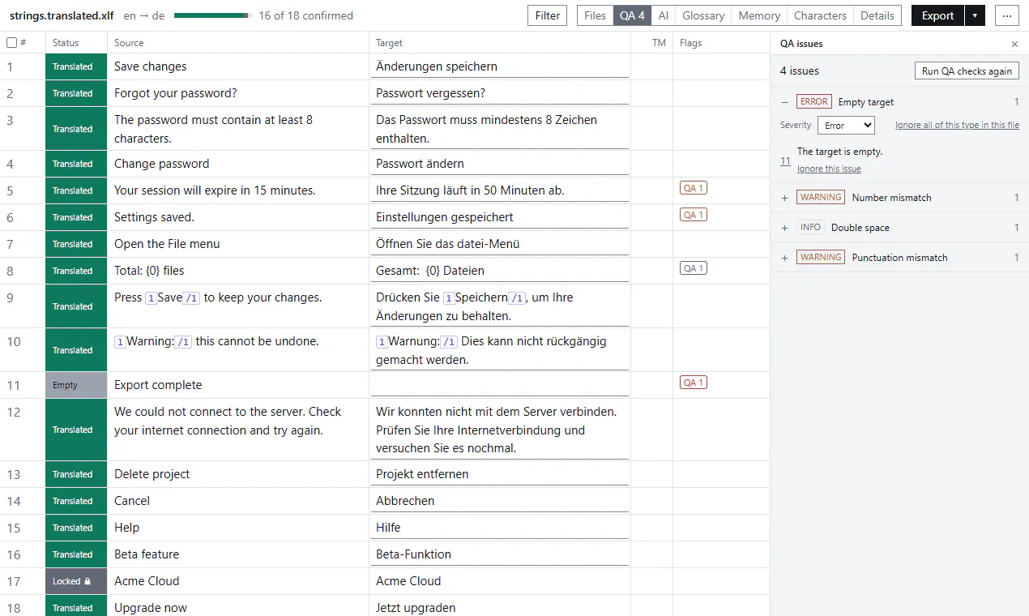Expand the Punctuation mismatch issue group

[784, 258]
